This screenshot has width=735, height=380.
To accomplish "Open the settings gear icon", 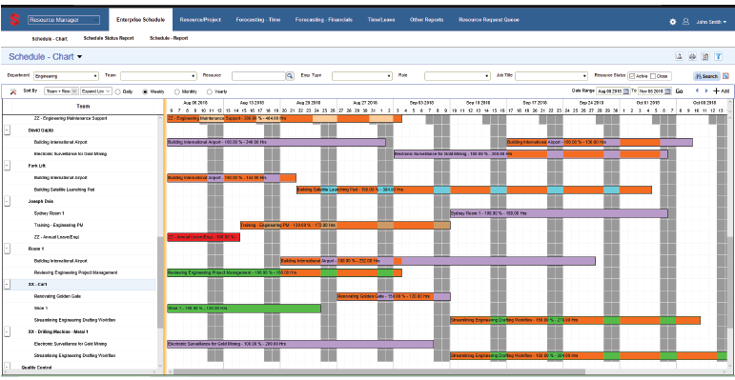I will pyautogui.click(x=673, y=22).
